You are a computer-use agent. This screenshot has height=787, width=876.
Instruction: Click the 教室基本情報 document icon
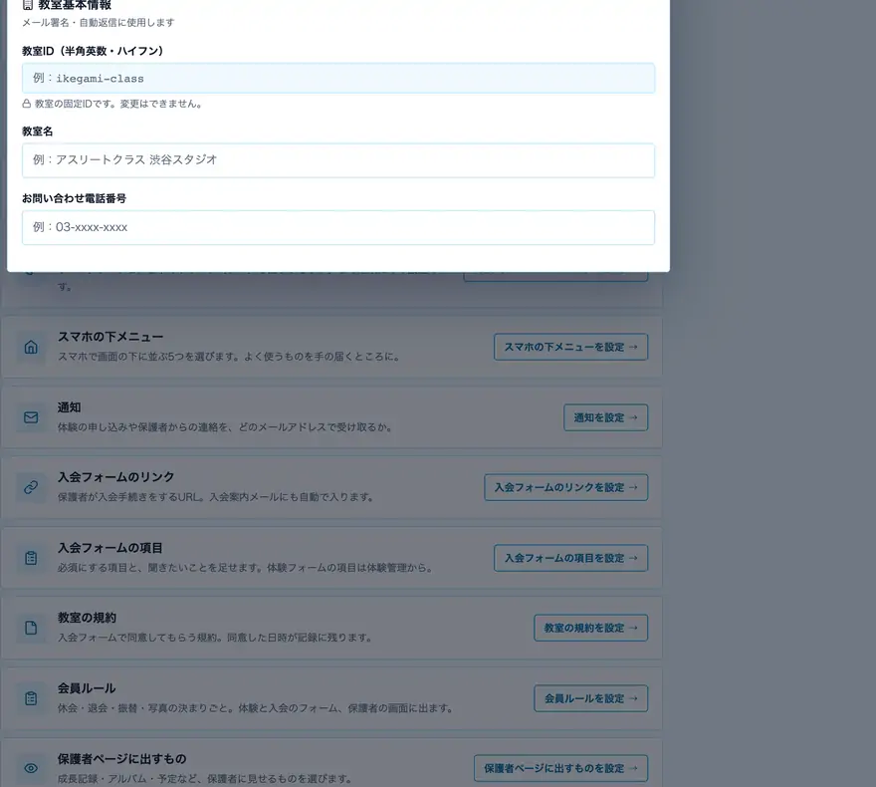tap(28, 5)
